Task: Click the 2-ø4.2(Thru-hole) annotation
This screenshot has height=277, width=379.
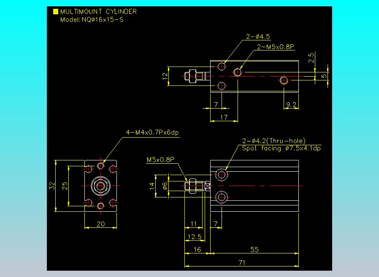Action: [274, 141]
